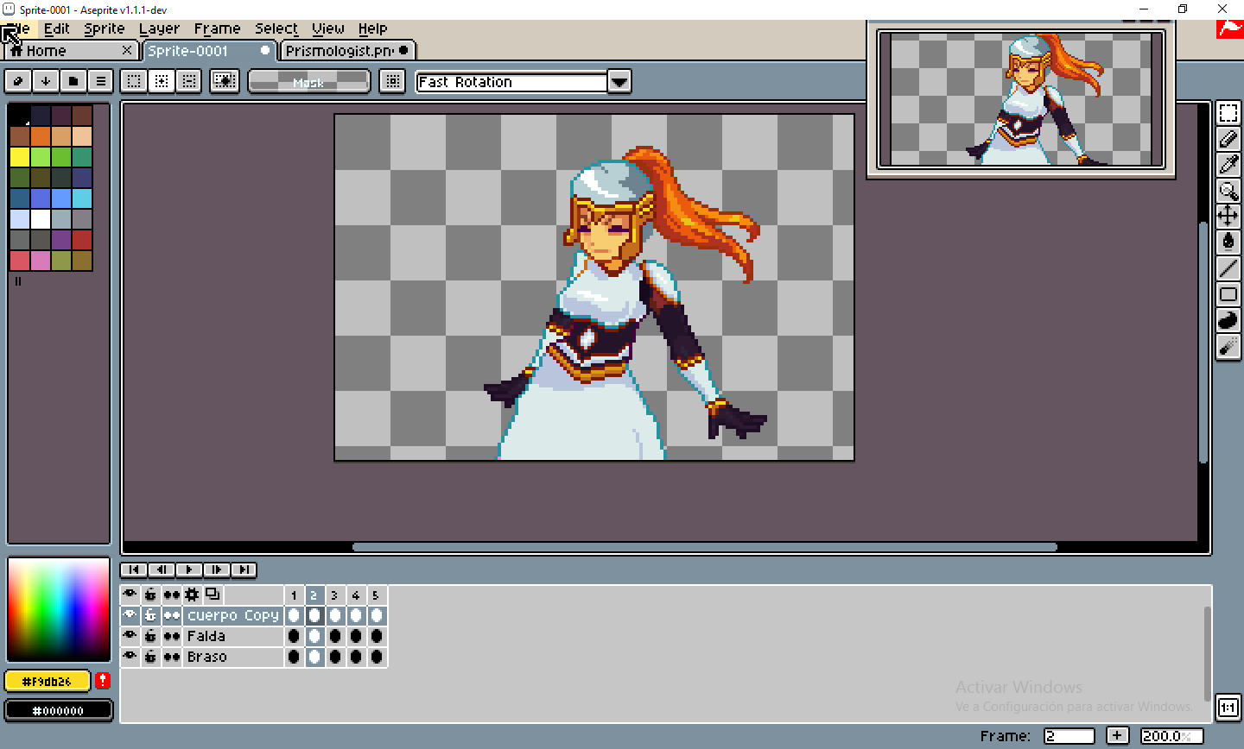Toggle transparent color selection icon
The height and width of the screenshot is (749, 1244).
(x=225, y=81)
